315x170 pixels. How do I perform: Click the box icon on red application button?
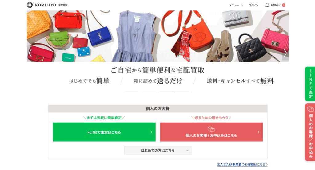211,129
